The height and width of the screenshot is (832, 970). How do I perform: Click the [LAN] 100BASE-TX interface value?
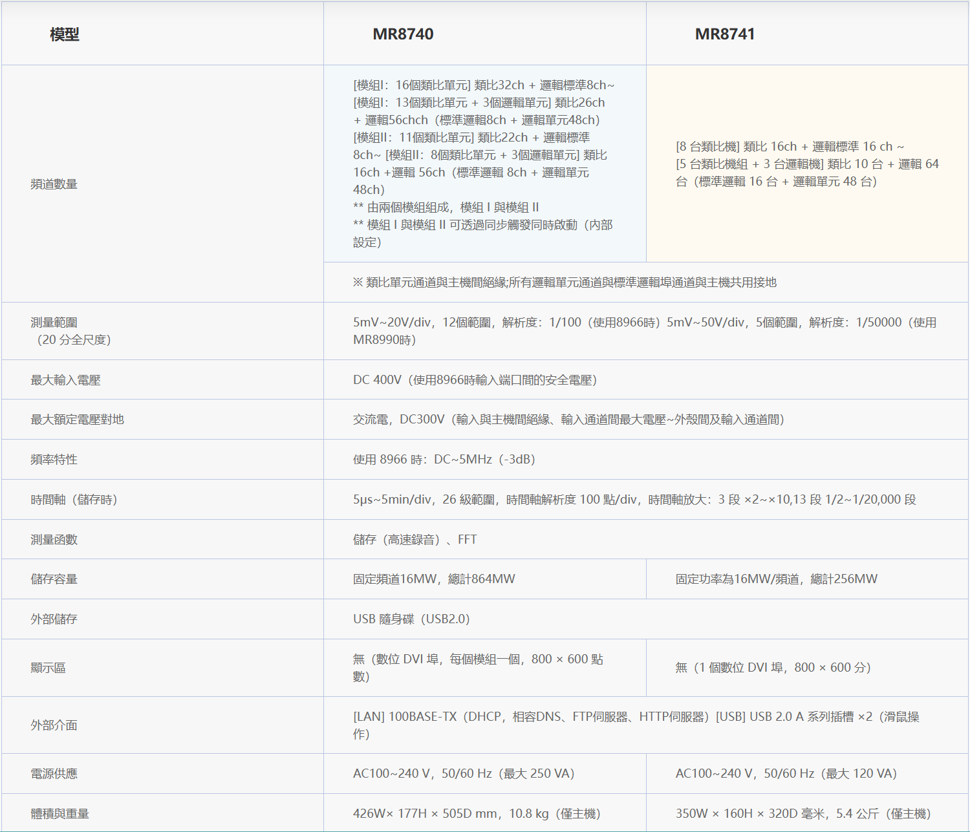coord(636,725)
